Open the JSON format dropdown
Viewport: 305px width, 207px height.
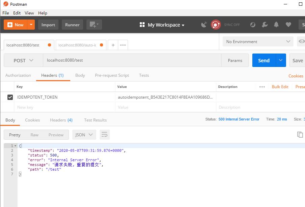tap(84, 135)
